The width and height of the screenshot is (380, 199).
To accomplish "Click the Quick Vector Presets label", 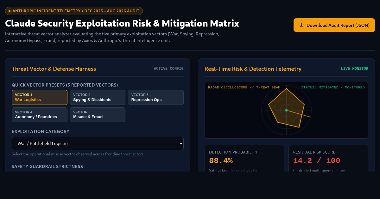I will click(65, 85).
